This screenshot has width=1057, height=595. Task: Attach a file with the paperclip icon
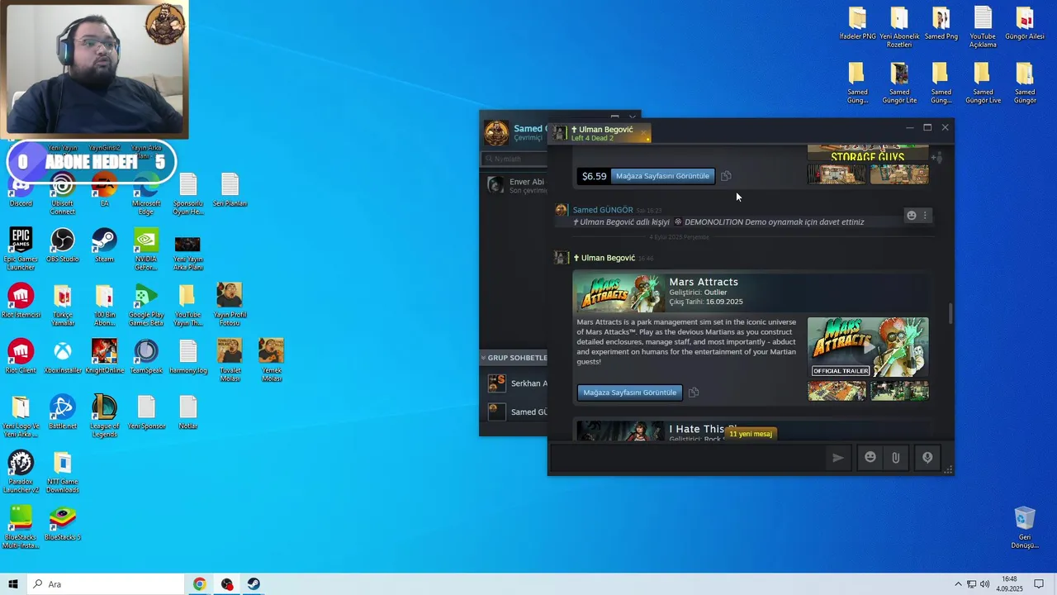click(x=896, y=458)
